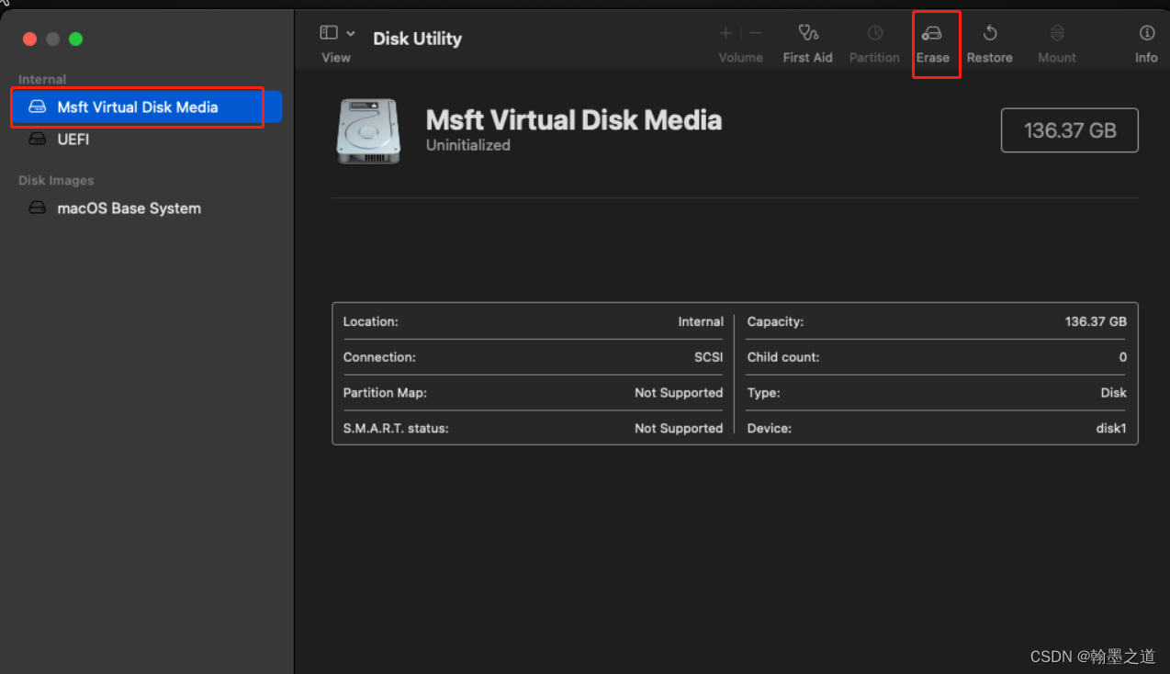
Task: Select macOS Base System disk image
Action: (147, 208)
